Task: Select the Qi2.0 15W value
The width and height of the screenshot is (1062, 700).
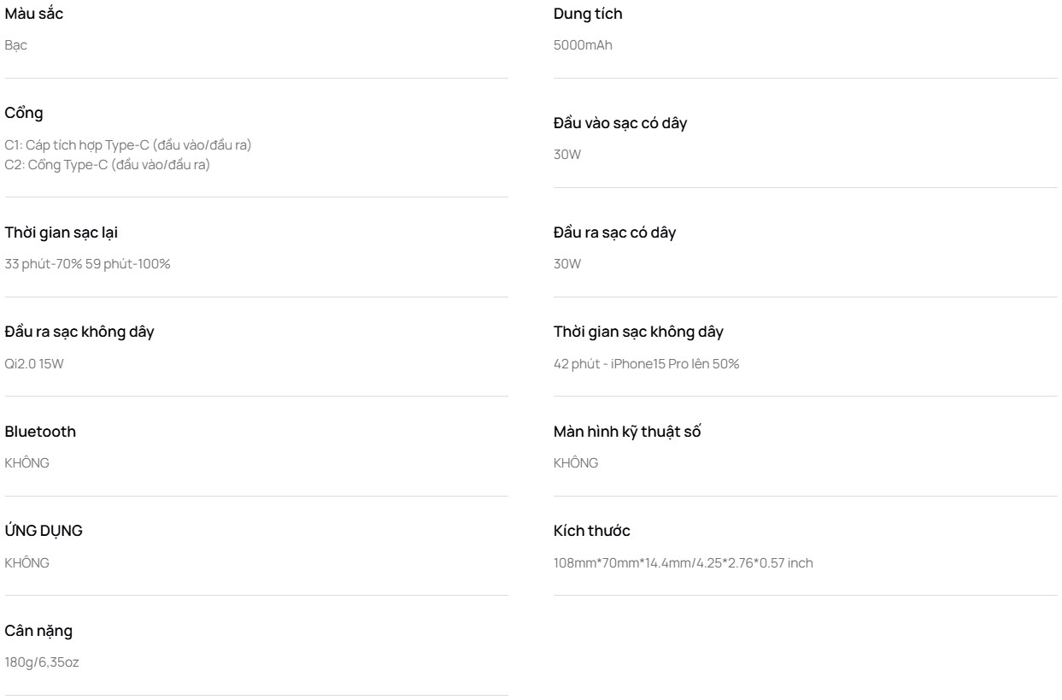Action: [34, 364]
